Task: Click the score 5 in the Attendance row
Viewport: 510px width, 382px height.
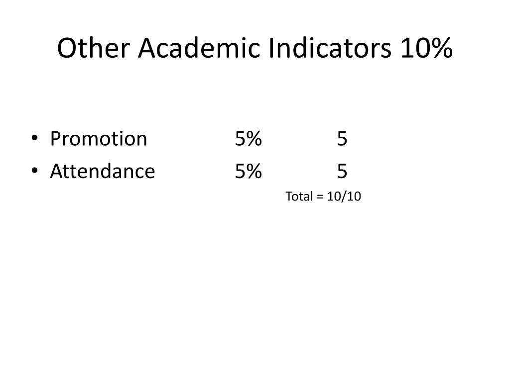Action: pyautogui.click(x=342, y=171)
